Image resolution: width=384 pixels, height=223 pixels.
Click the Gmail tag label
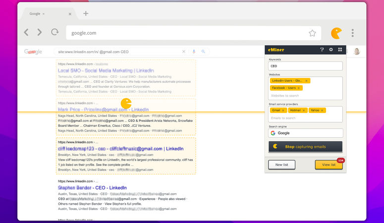point(276,111)
